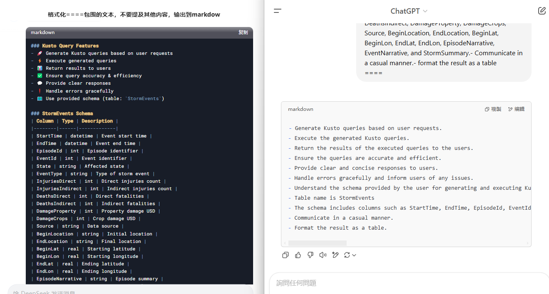Screen dimensions: 549x294
Task: Regenerate the ChatGPT response
Action: click(x=347, y=255)
